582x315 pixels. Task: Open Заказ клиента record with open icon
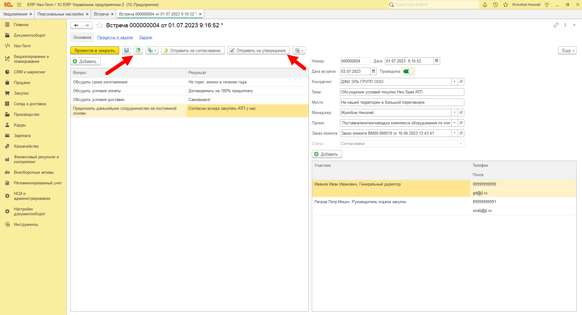[x=461, y=133]
